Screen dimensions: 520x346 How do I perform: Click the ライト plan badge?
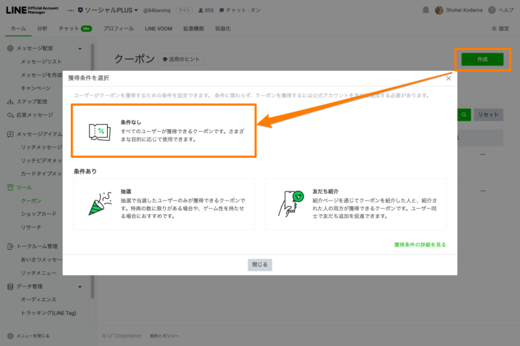185,10
